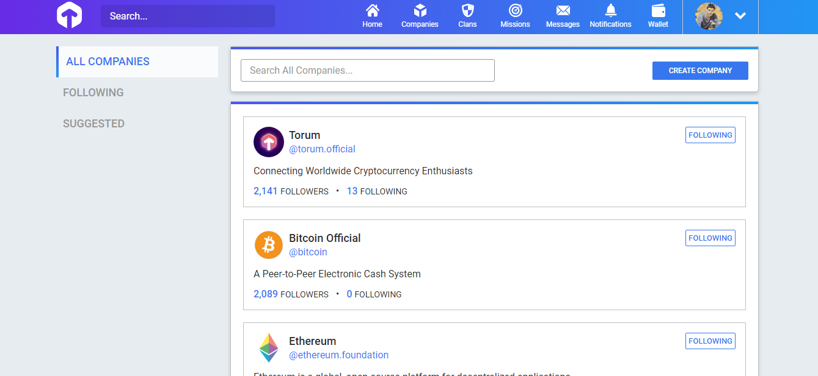Image resolution: width=818 pixels, height=376 pixels.
Task: Click the Create Company button
Action: point(700,71)
